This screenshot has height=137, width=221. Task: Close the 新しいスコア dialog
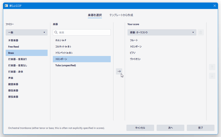click(215, 6)
